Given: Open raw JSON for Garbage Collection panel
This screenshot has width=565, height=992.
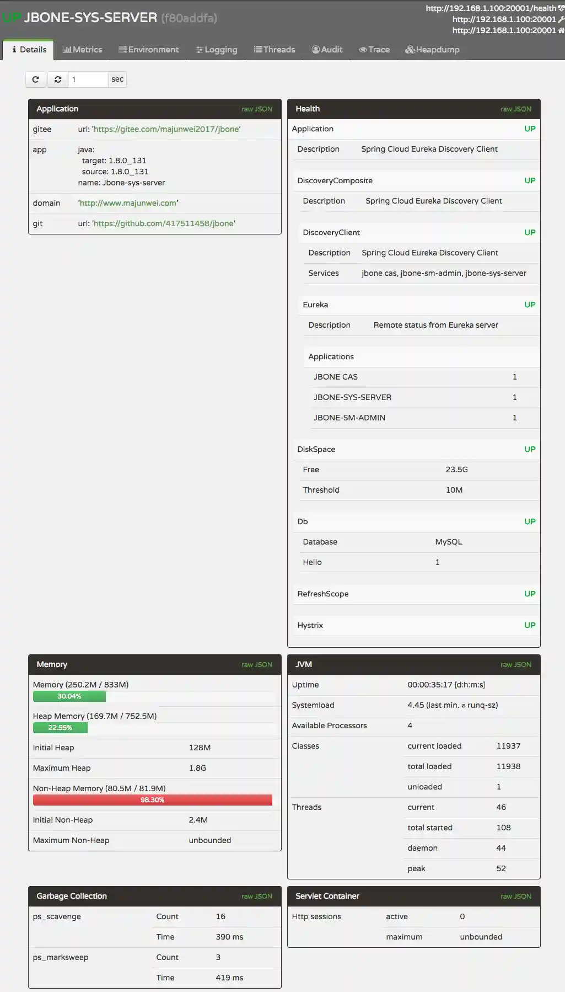Looking at the screenshot, I should [257, 897].
